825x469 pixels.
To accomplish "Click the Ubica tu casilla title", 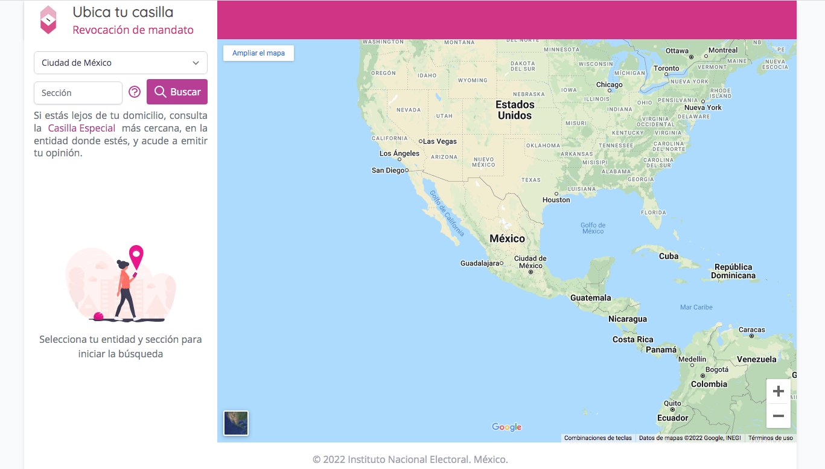I will pos(123,12).
